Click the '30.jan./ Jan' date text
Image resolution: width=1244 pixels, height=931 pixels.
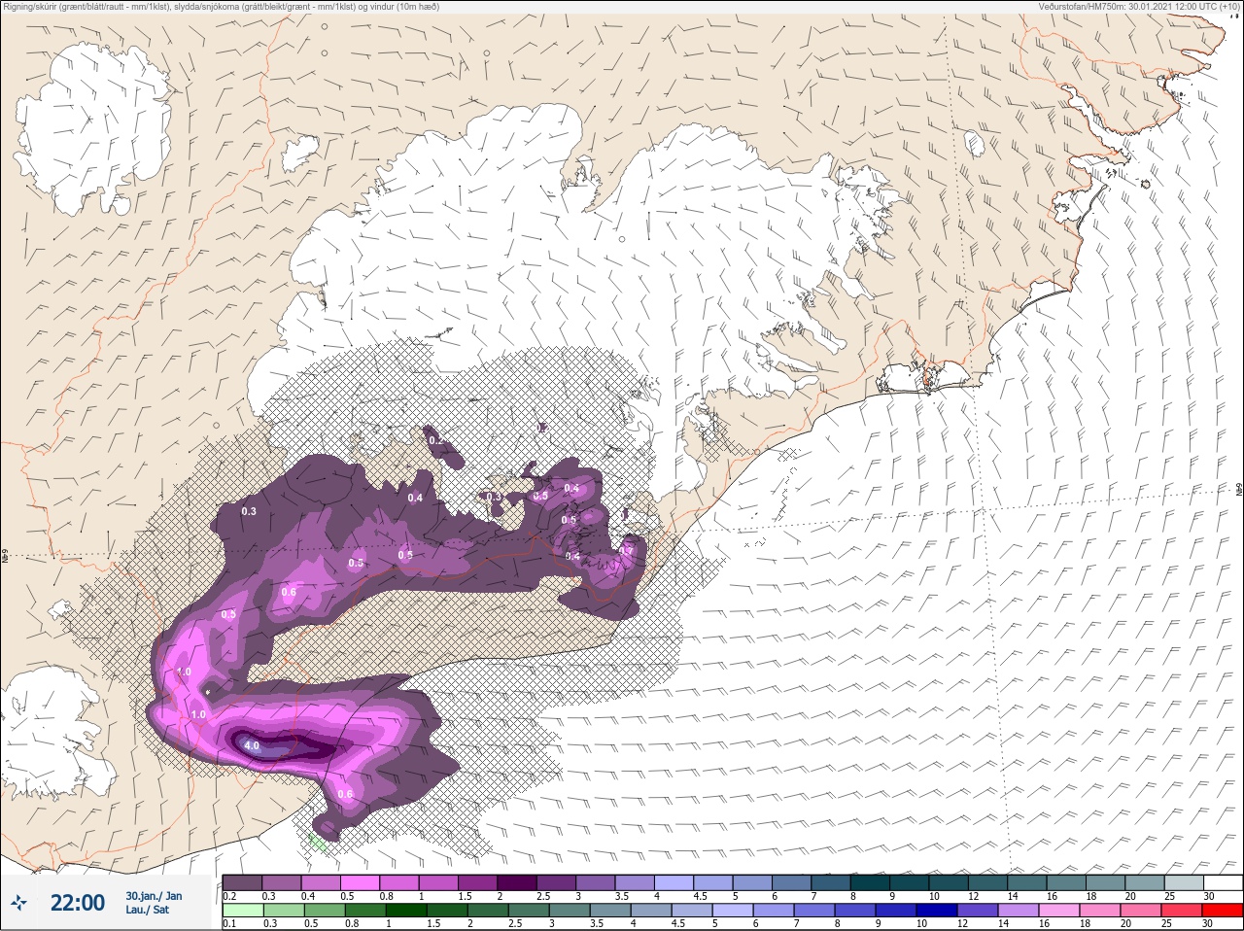(x=154, y=896)
